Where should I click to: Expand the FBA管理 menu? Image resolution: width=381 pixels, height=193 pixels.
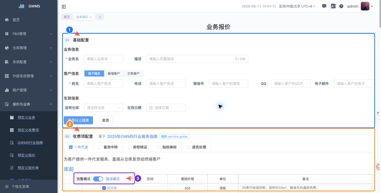[x=51, y=34]
